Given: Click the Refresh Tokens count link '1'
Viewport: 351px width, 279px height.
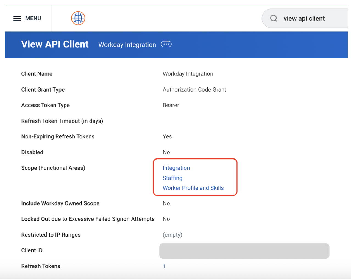Looking at the screenshot, I should pos(164,266).
